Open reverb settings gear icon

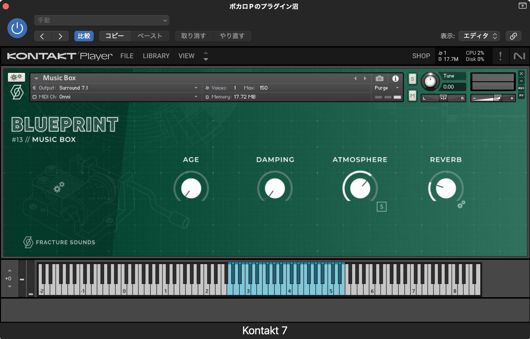[461, 205]
